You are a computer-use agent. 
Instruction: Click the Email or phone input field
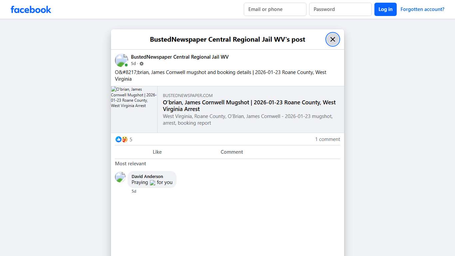coord(275,9)
